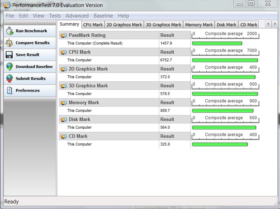Switch to the Disk Mark tab

point(226,25)
